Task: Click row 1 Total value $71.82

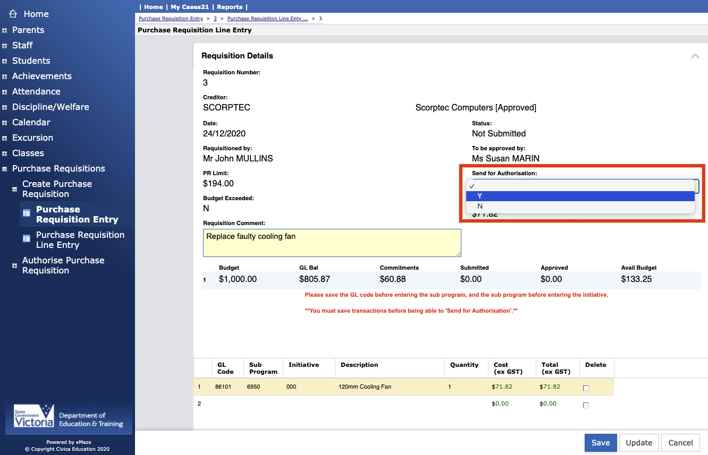Action: pos(550,387)
